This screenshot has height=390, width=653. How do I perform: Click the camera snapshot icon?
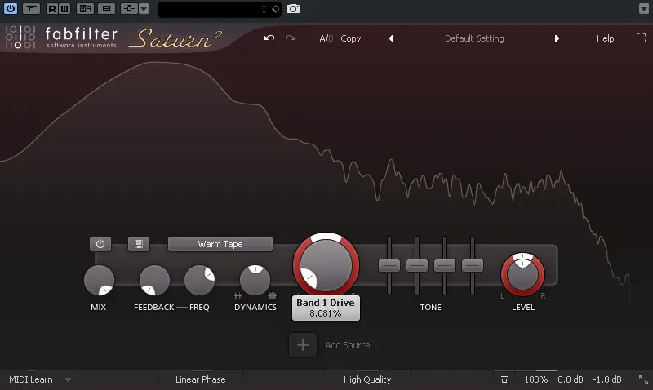[x=293, y=9]
